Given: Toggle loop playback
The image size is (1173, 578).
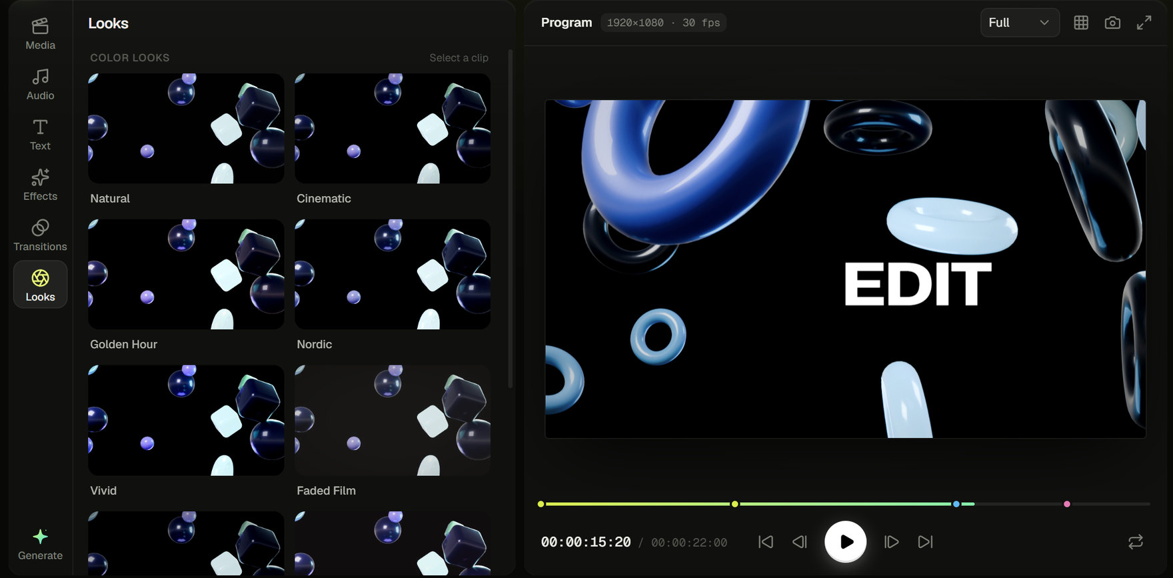Looking at the screenshot, I should pos(1136,542).
